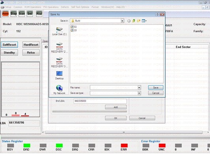The width and height of the screenshot is (210, 154).
Task: Click the DWI status indicator
Action: (x=43, y=145)
